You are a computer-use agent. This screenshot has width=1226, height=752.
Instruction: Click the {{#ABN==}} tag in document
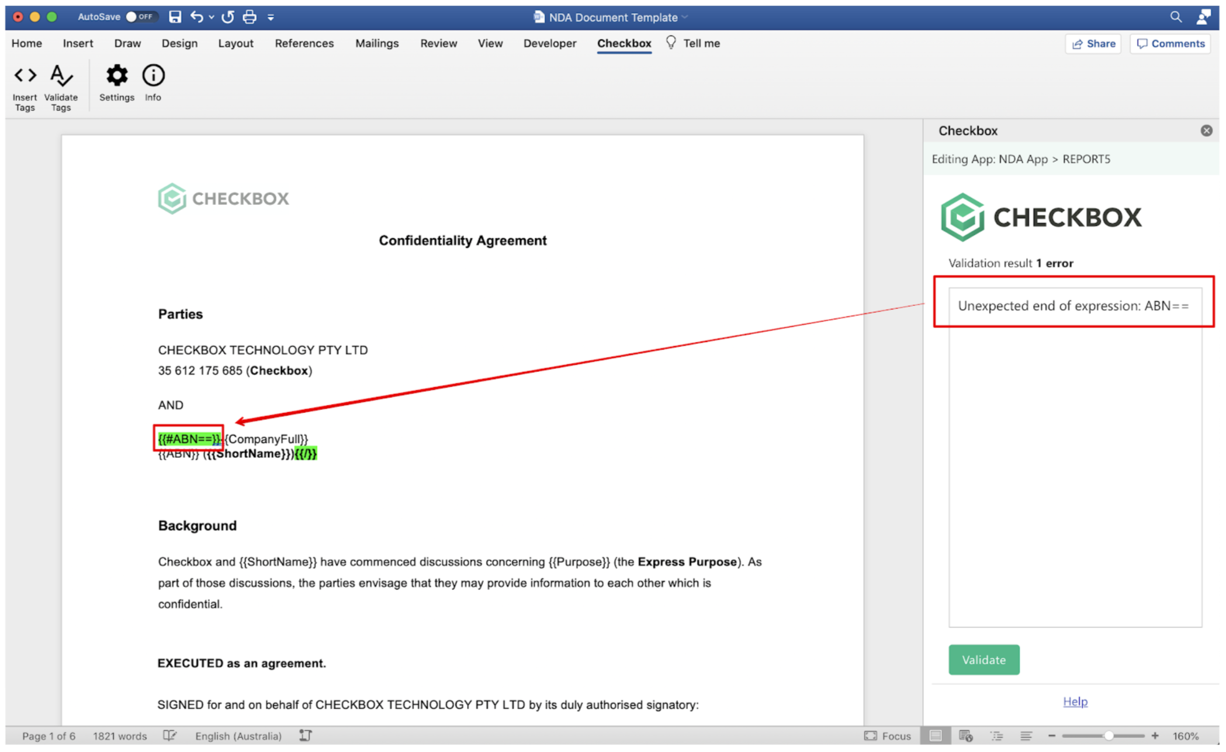click(190, 438)
